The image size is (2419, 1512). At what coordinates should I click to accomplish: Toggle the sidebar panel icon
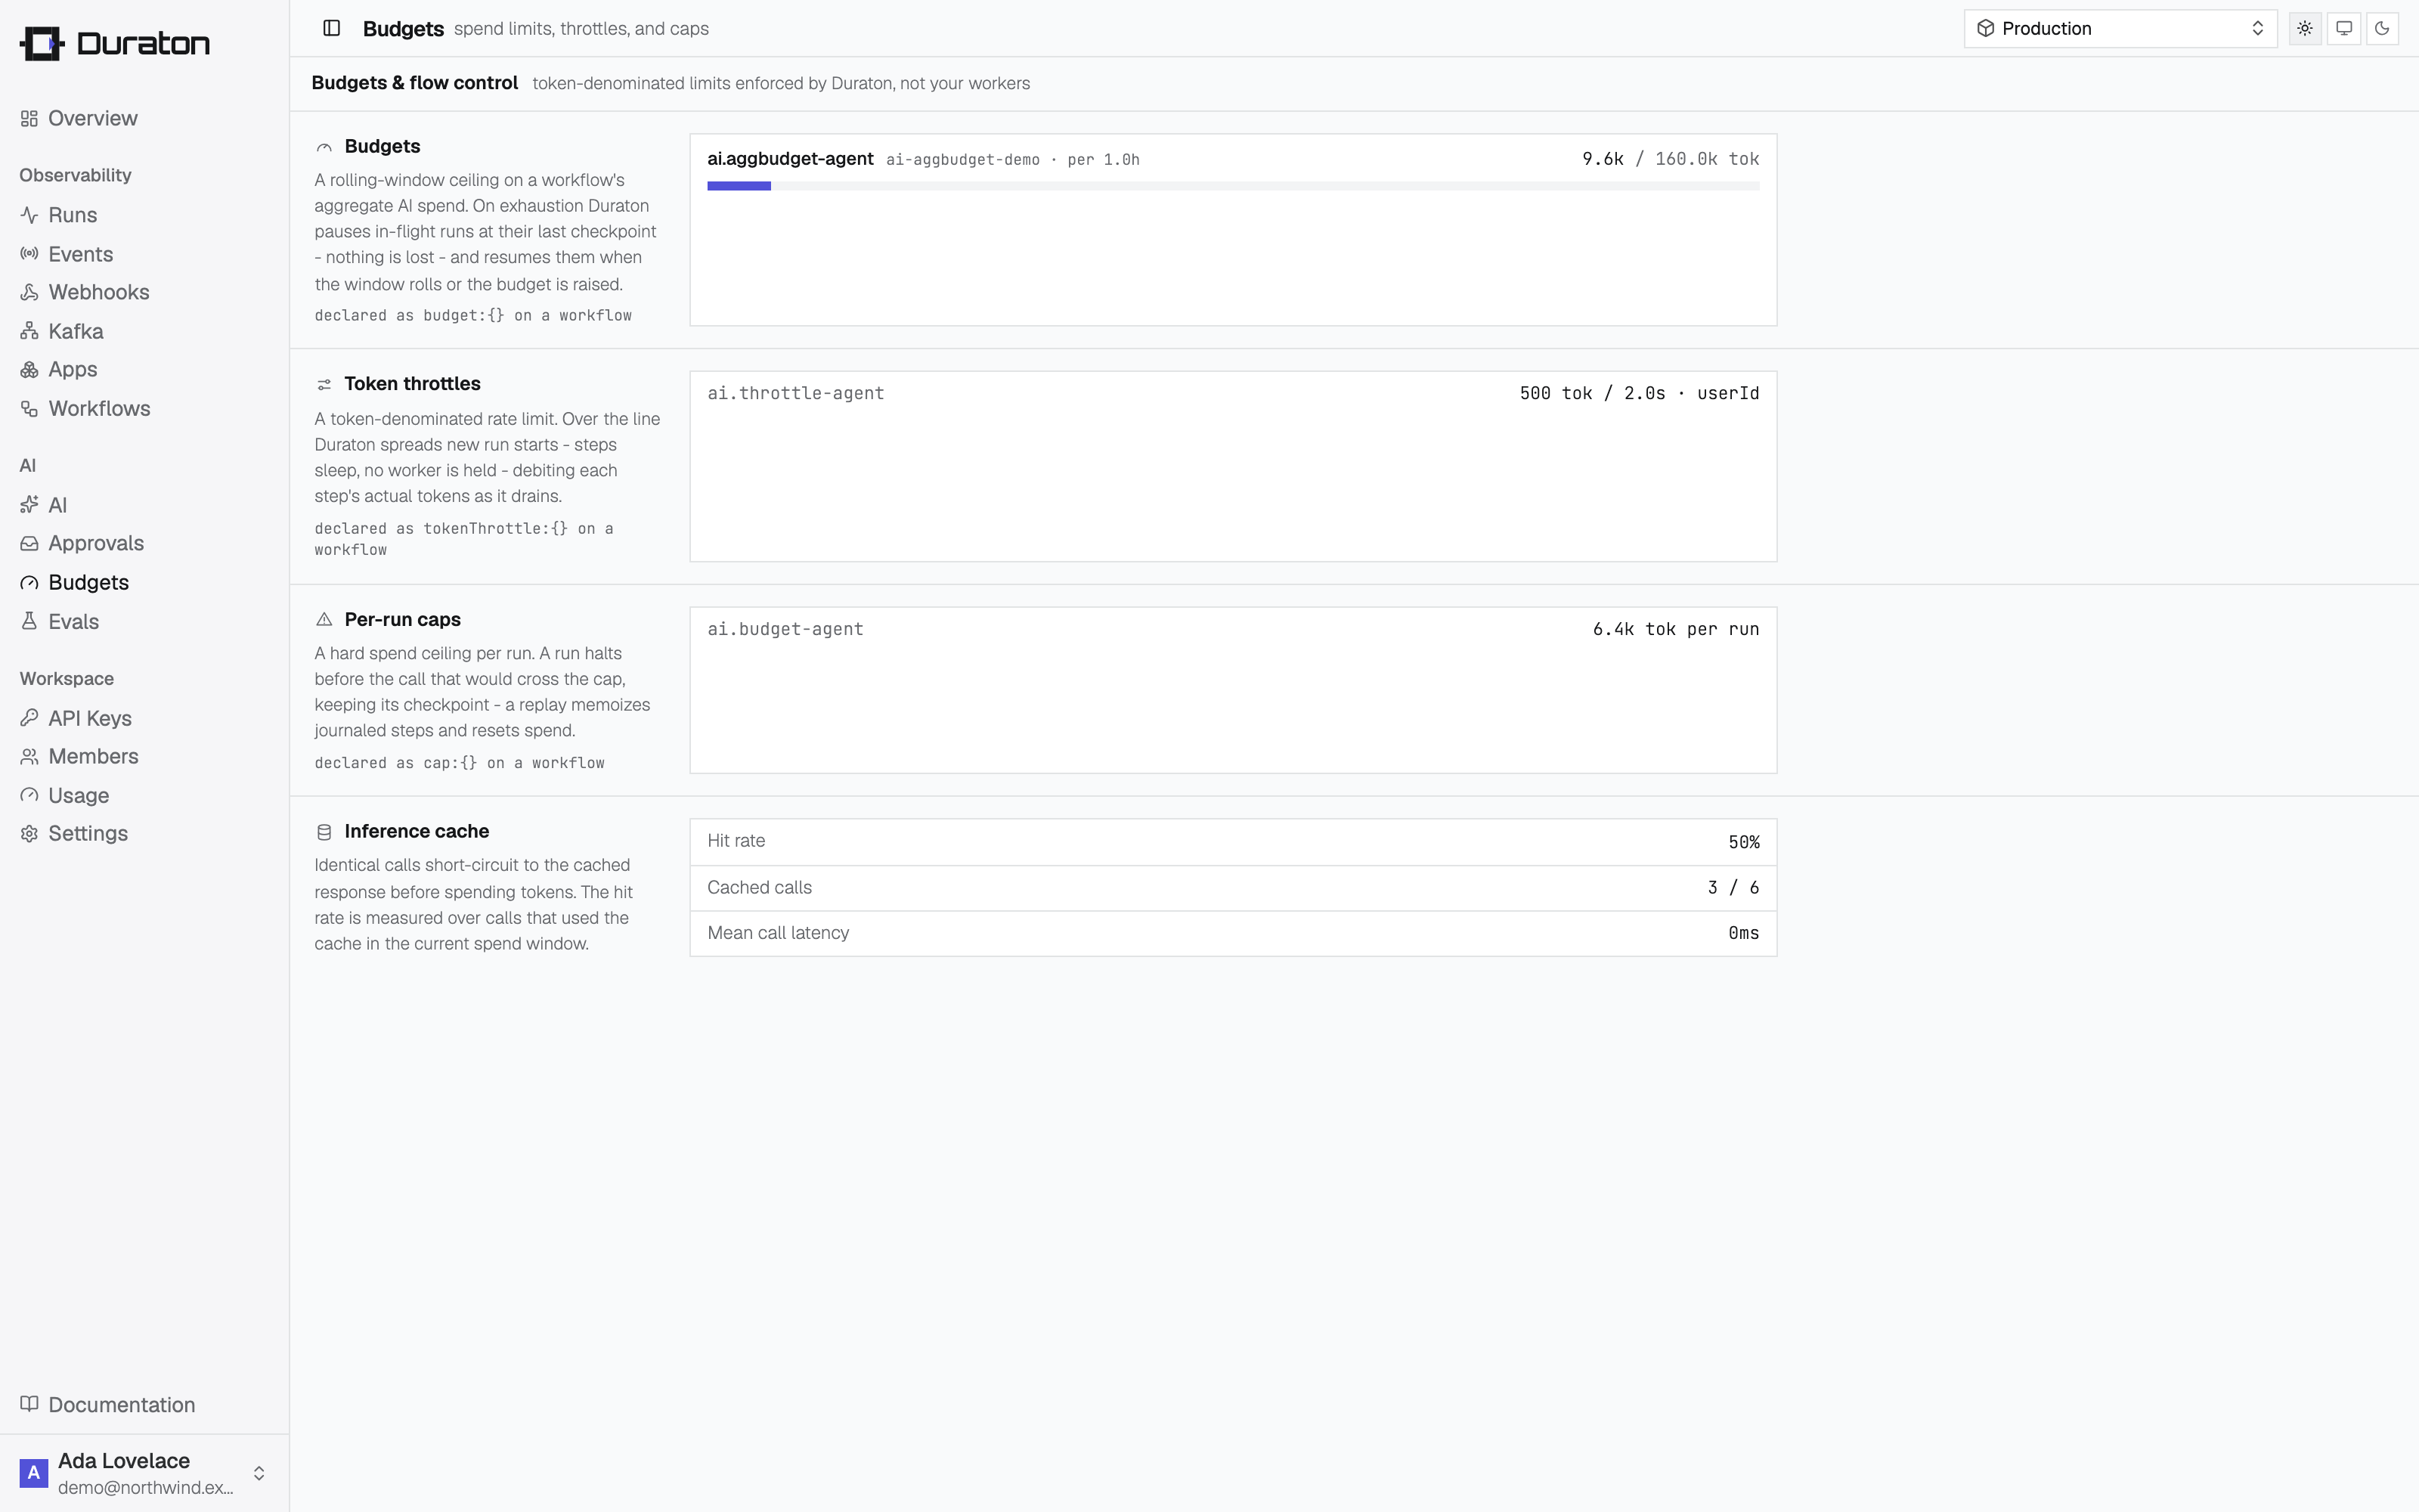pyautogui.click(x=332, y=28)
